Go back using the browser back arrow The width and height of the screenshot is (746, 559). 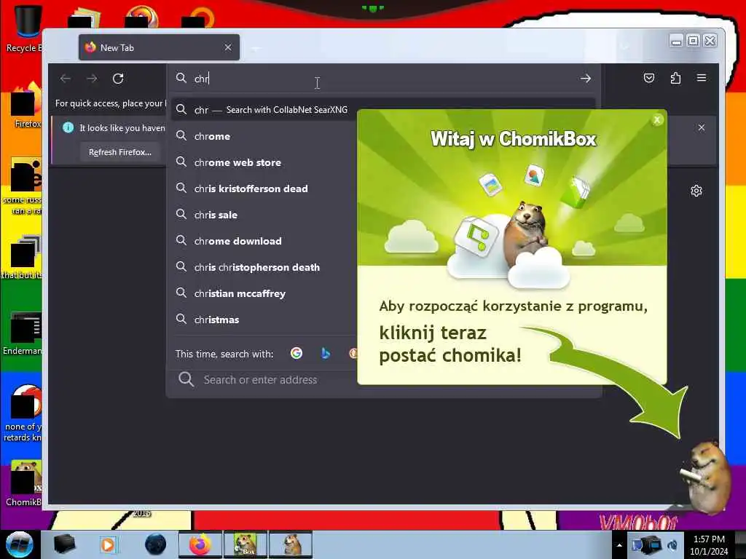pyautogui.click(x=66, y=79)
